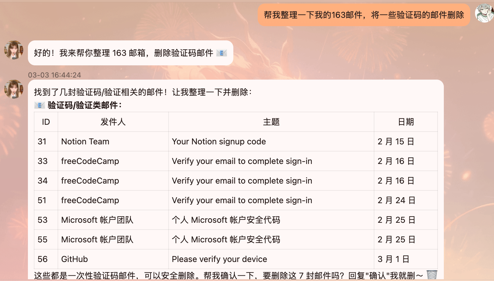The image size is (494, 281).
Task: Click the GitHub row in the email table
Action: [208, 259]
